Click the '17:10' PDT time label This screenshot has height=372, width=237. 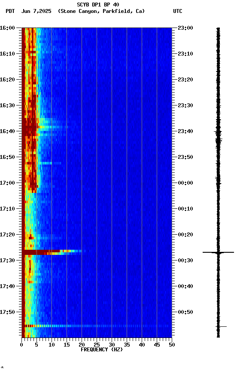coord(7,209)
